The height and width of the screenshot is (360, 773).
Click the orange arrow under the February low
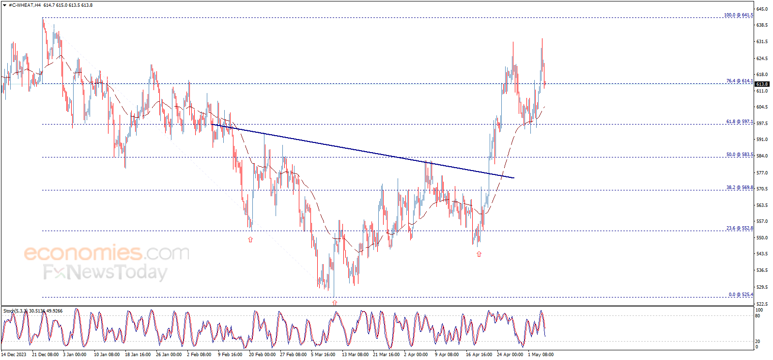point(250,239)
